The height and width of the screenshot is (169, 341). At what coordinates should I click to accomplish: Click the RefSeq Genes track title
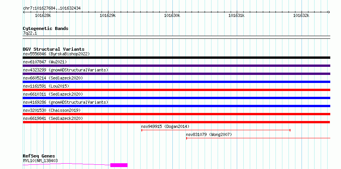pyautogui.click(x=39, y=156)
